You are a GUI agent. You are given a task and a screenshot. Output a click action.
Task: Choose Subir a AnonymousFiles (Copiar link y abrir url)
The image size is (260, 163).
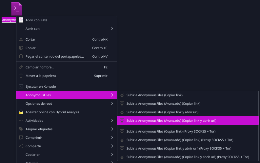point(188,112)
